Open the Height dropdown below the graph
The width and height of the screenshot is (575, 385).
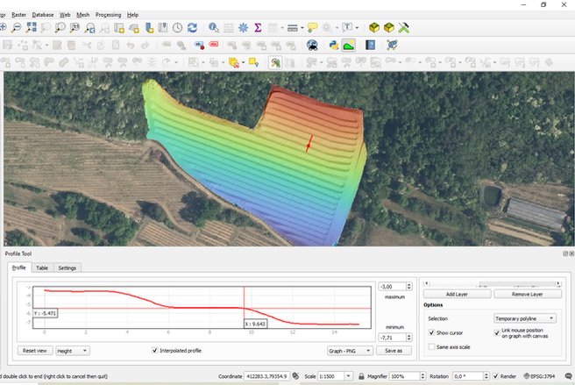tap(73, 350)
